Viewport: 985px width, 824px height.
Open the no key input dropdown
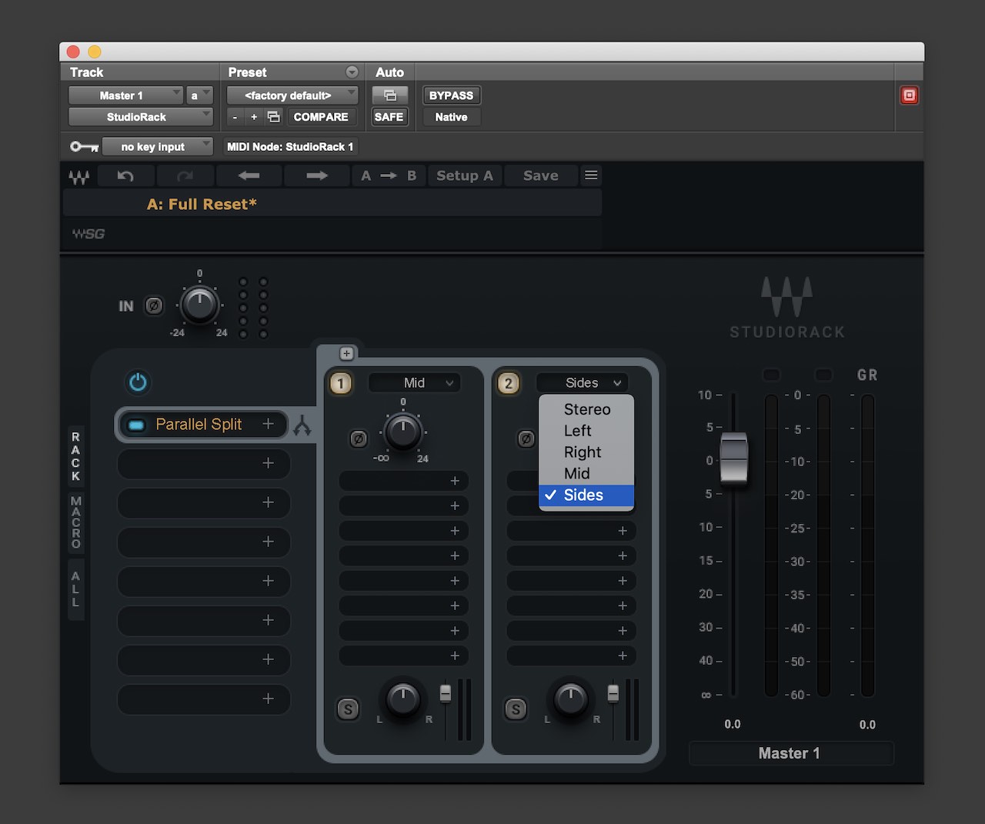(x=157, y=146)
